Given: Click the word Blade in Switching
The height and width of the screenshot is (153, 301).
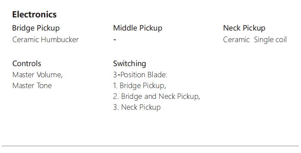Looking at the screenshot, I should [x=157, y=75].
